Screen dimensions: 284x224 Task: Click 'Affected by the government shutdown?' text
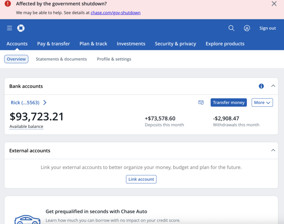coord(62,4)
